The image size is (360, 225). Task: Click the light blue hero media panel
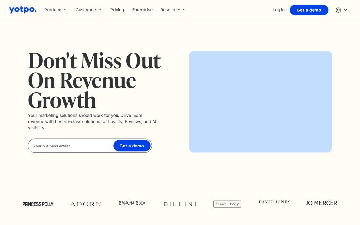pos(261,102)
